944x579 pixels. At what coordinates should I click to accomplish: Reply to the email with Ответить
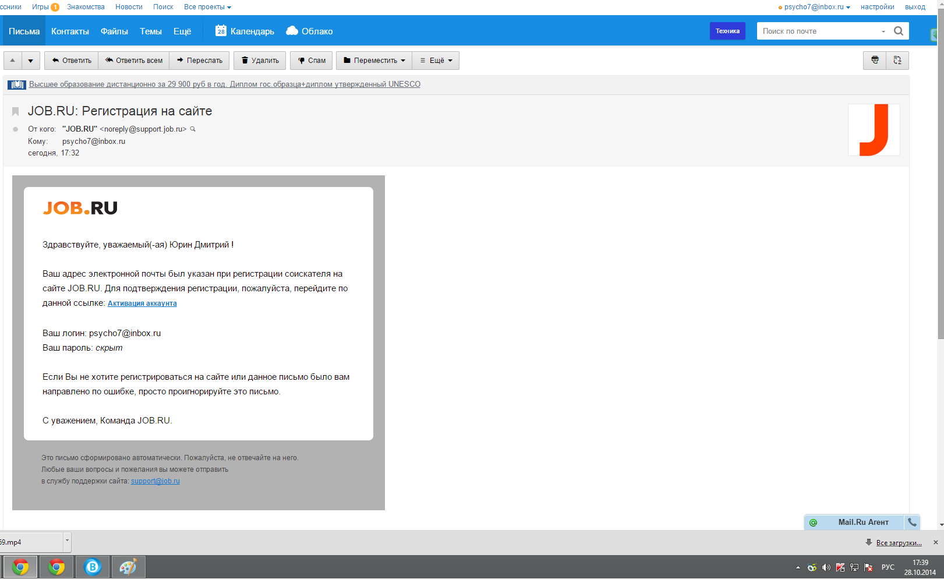[x=71, y=61]
